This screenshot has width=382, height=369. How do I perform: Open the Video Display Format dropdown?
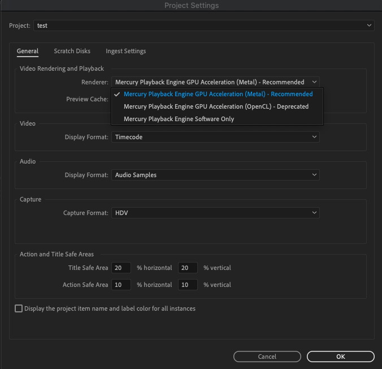pos(215,137)
